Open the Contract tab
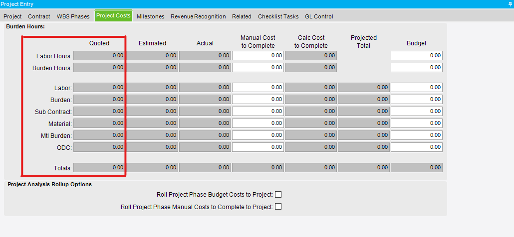This screenshot has height=237, width=514. coord(39,16)
